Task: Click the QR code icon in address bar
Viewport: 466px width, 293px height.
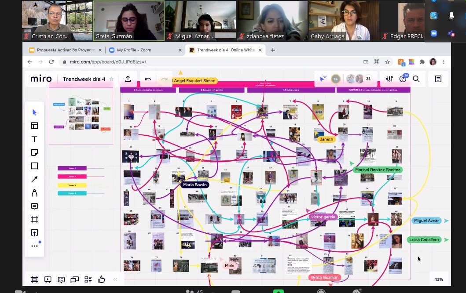Action: 377,61
